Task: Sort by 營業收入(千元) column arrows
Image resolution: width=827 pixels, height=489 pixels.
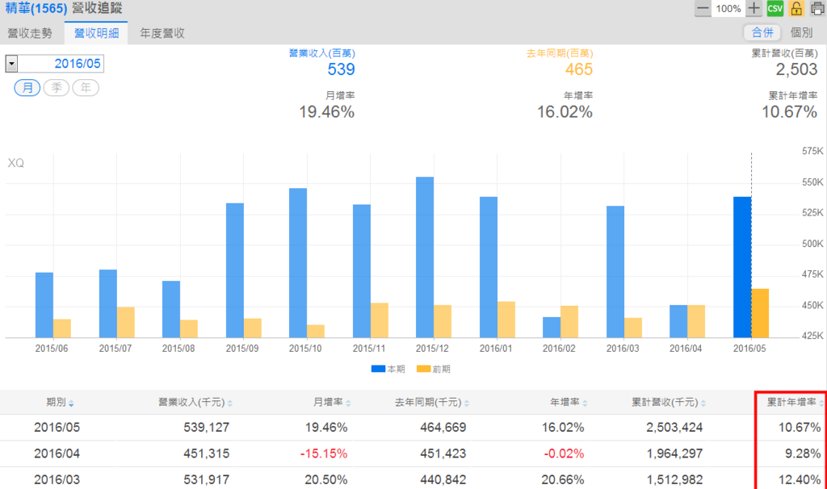Action: click(230, 403)
